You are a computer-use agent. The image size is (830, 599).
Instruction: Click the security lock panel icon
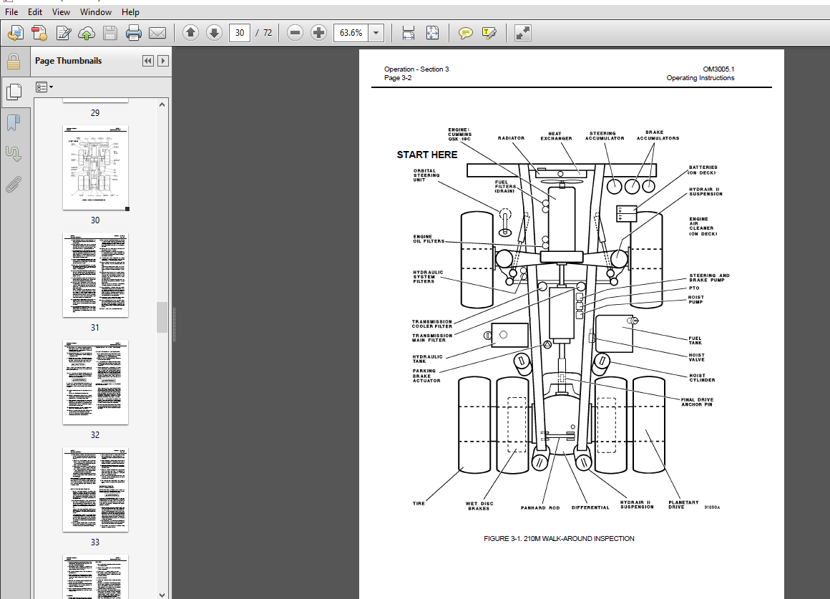pyautogui.click(x=14, y=62)
